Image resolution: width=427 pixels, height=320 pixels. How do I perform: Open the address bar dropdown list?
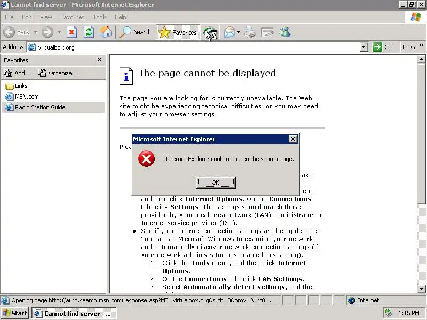[364, 47]
